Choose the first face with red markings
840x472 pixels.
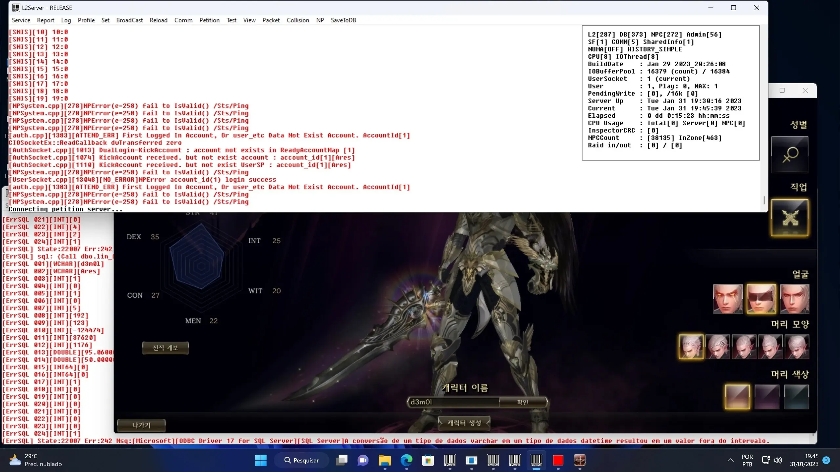tap(728, 299)
